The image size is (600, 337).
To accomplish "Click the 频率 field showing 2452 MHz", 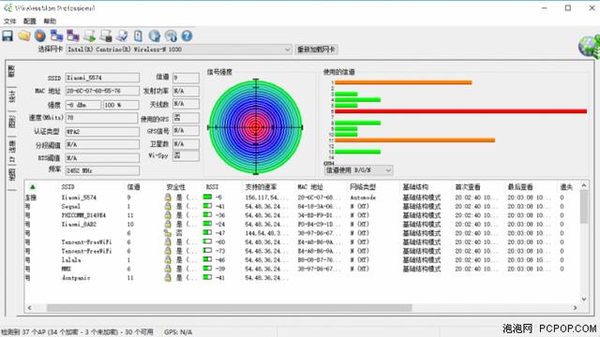I will (x=102, y=170).
